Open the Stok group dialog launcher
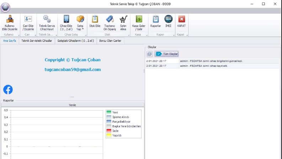This screenshot has height=159, width=282. (129, 35)
